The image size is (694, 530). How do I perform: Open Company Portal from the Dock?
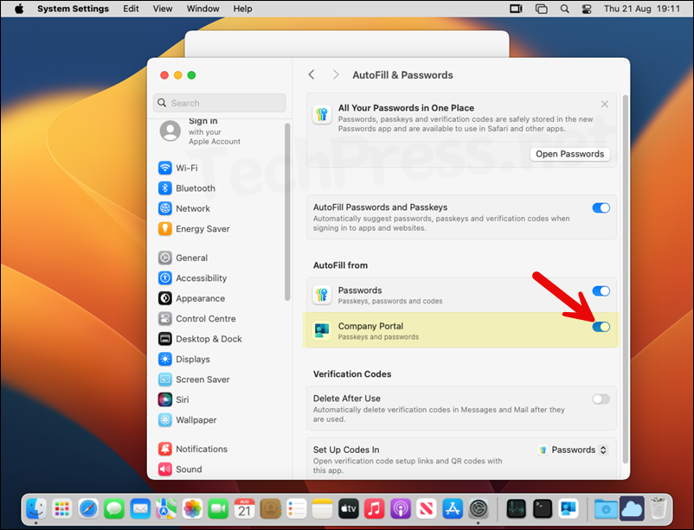(x=569, y=508)
